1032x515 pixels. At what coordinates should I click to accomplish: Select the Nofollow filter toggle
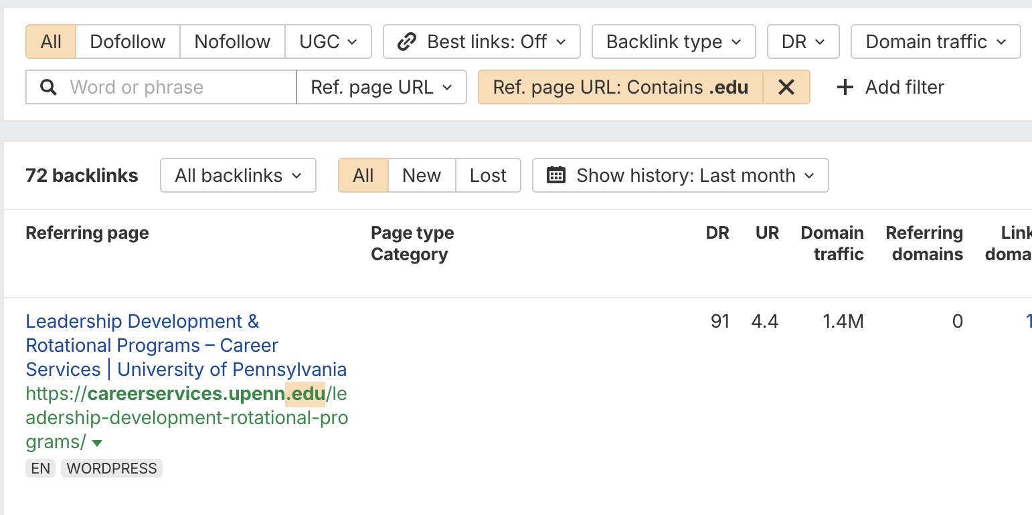[x=232, y=42]
